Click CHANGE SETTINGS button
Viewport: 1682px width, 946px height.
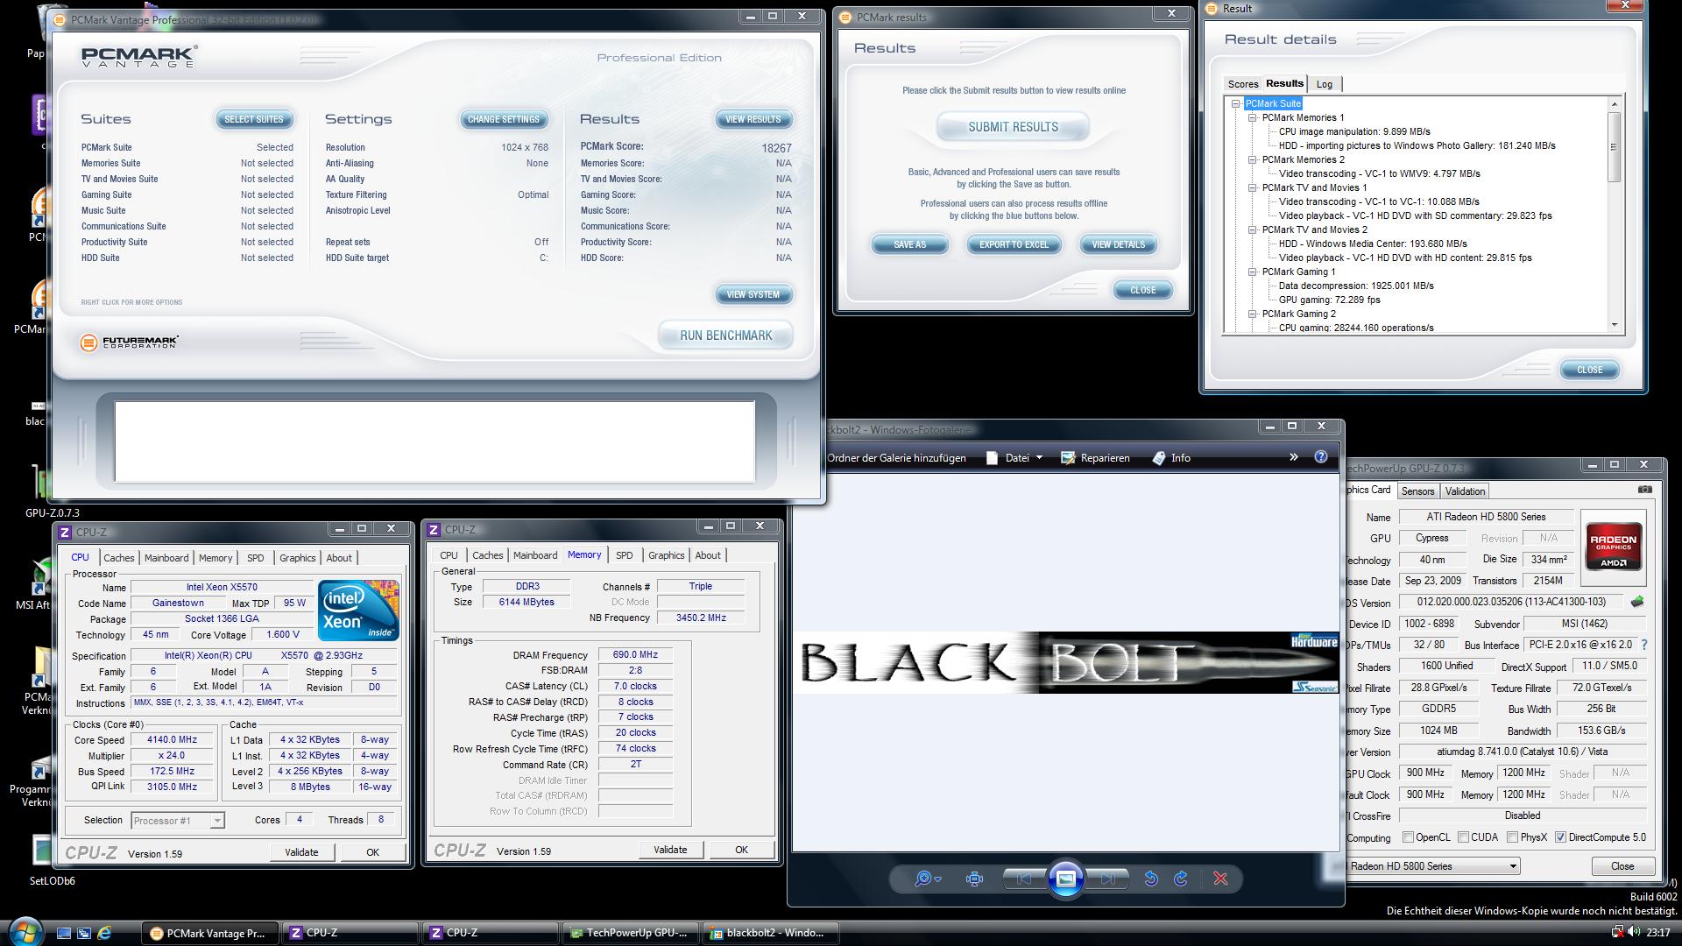coord(503,119)
